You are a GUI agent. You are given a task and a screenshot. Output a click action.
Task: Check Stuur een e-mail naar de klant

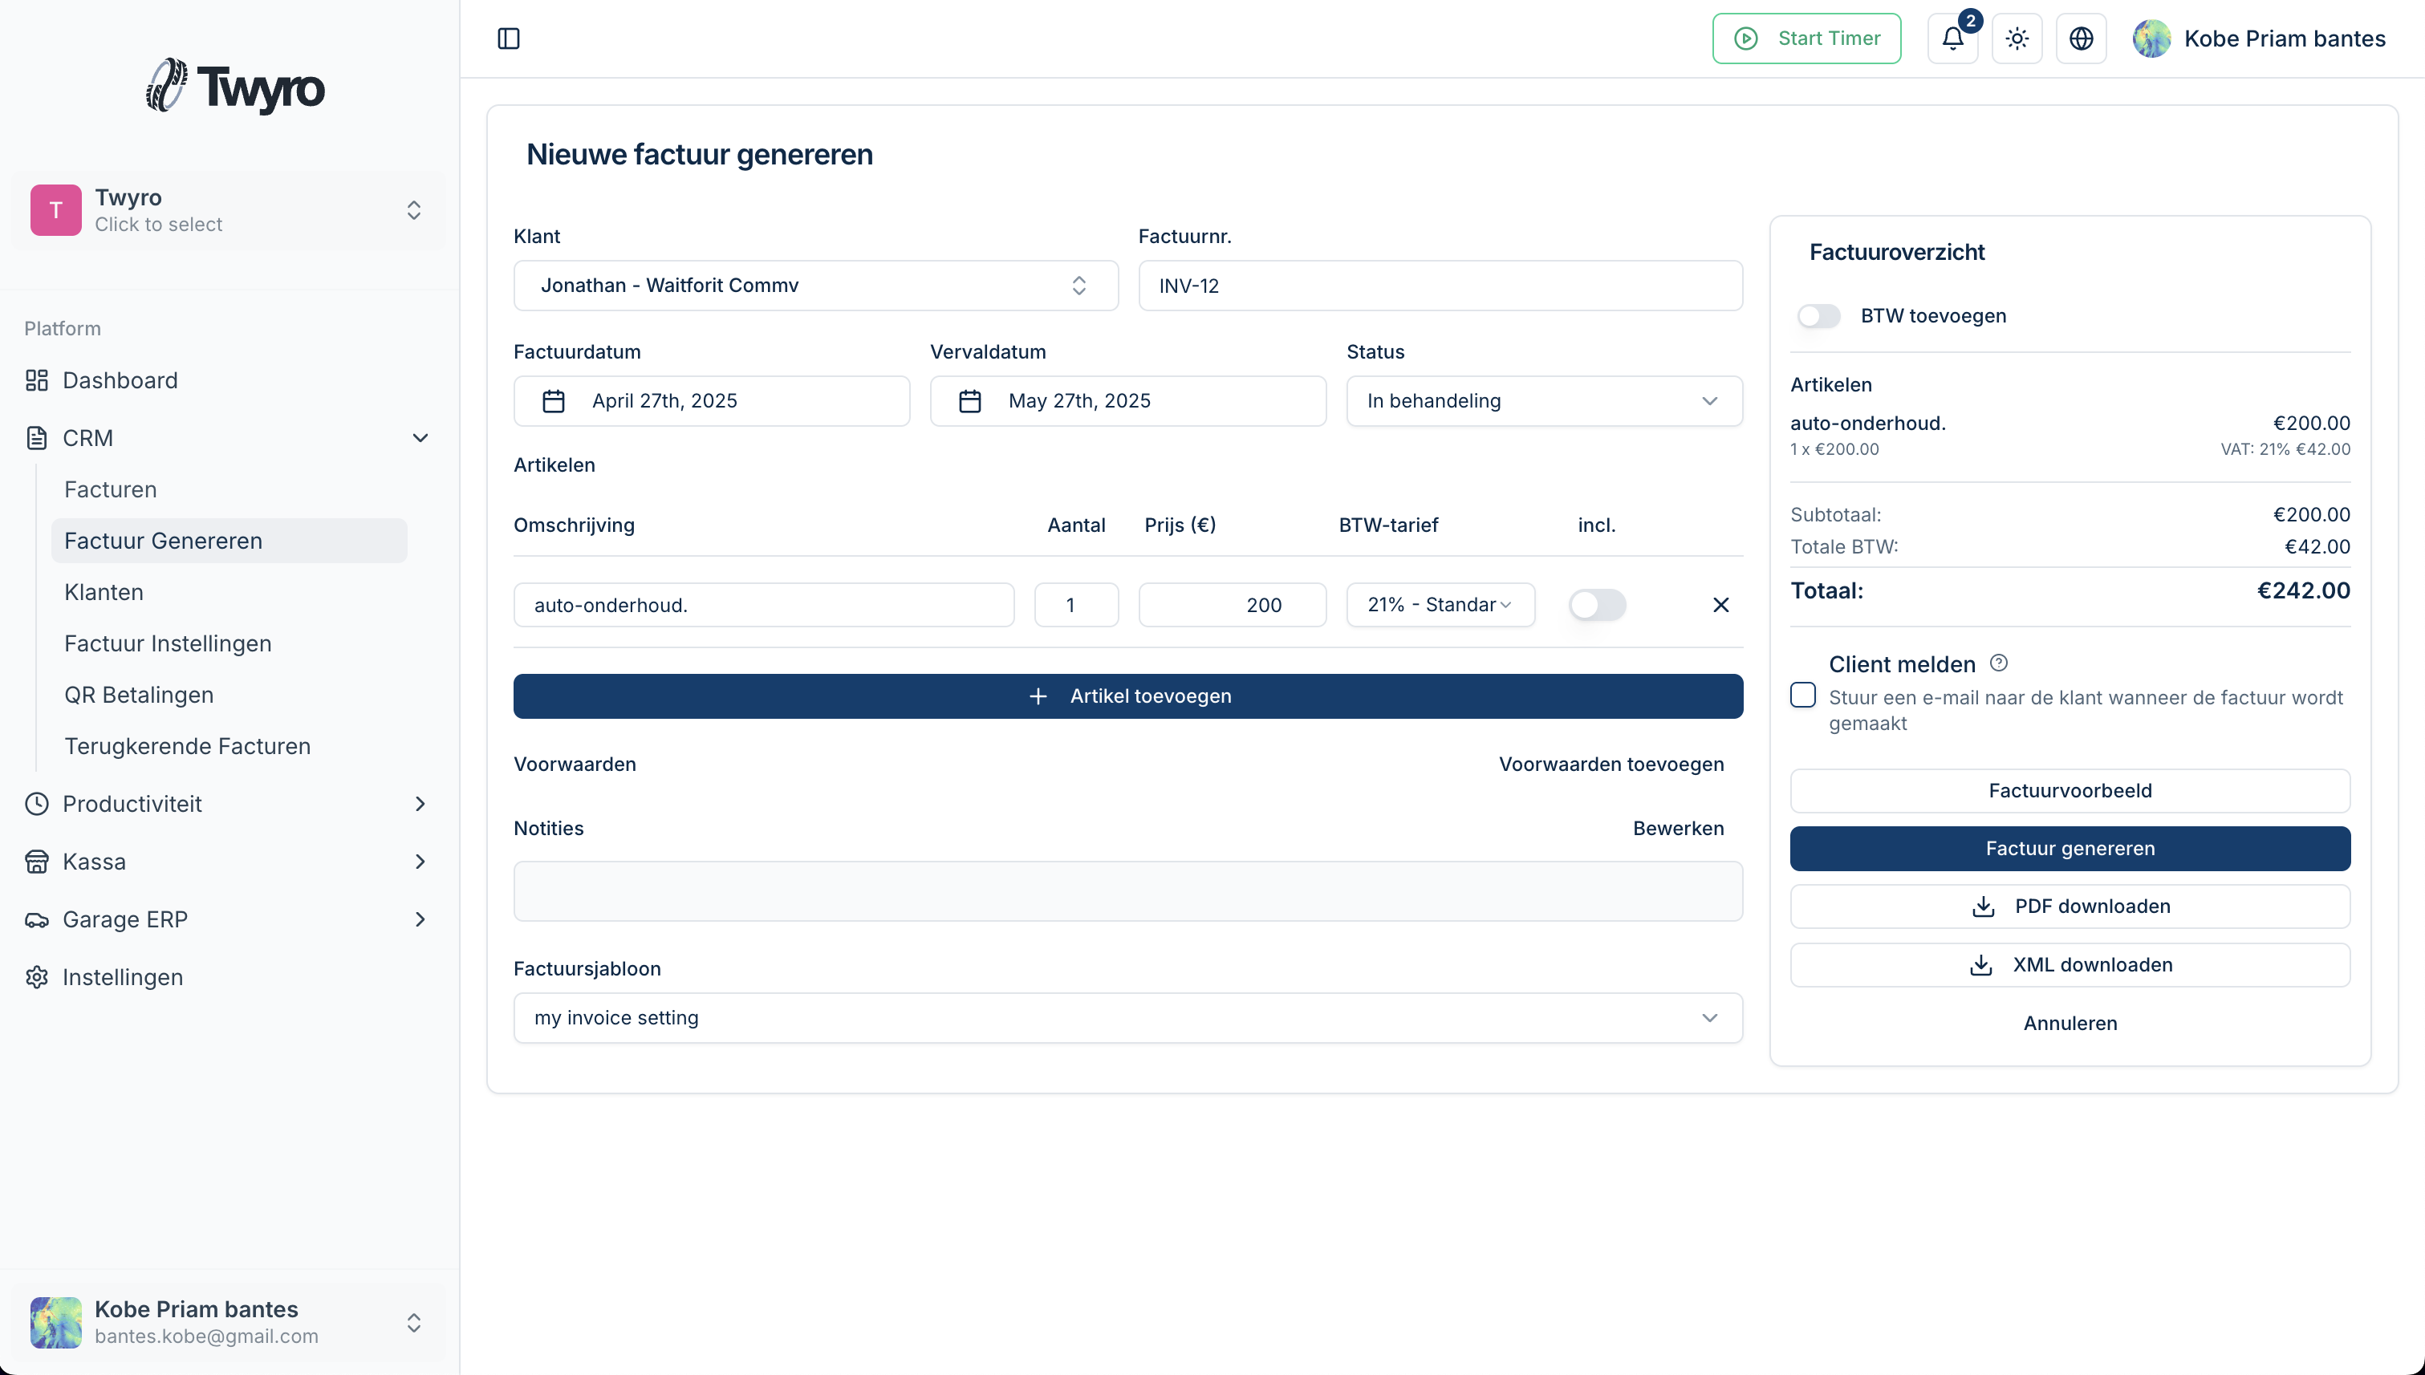click(1802, 694)
